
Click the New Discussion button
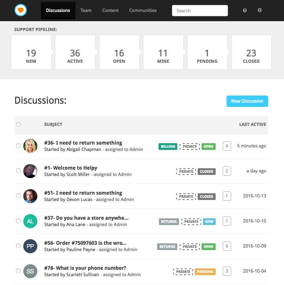(247, 101)
